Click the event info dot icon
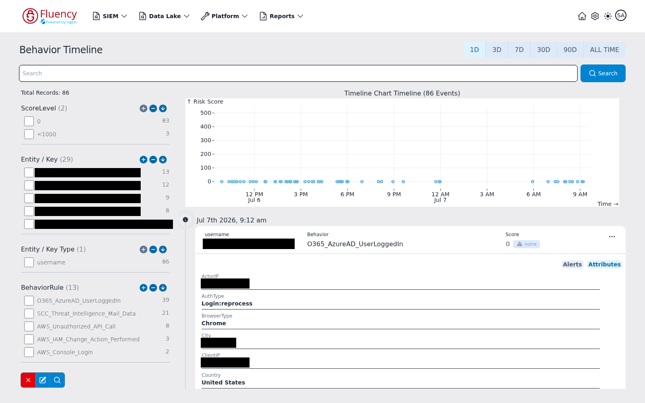The height and width of the screenshot is (403, 645). 185,220
